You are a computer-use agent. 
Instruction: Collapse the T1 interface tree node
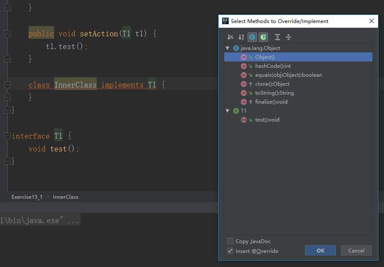coord(228,111)
